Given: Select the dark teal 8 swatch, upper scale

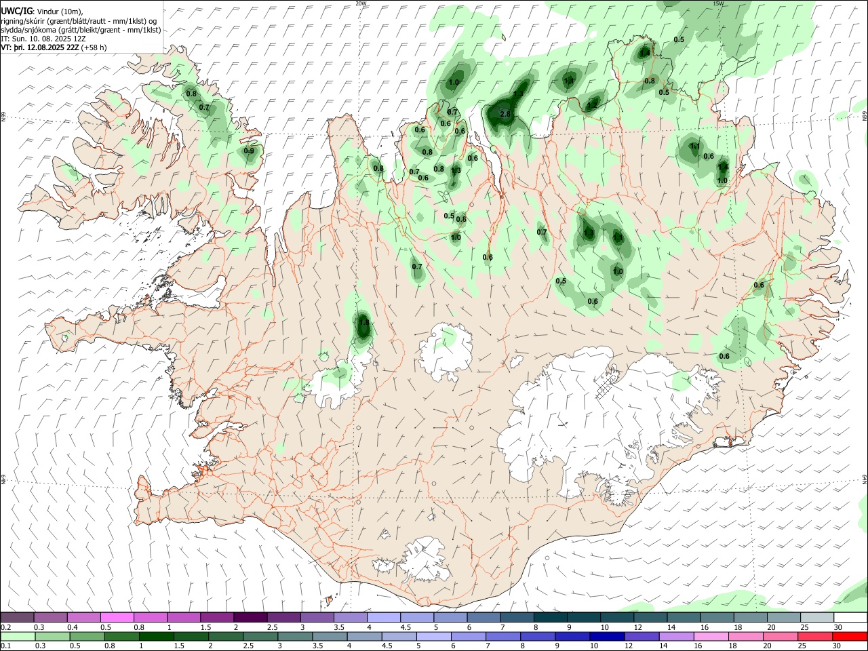Looking at the screenshot, I should click(x=551, y=617).
